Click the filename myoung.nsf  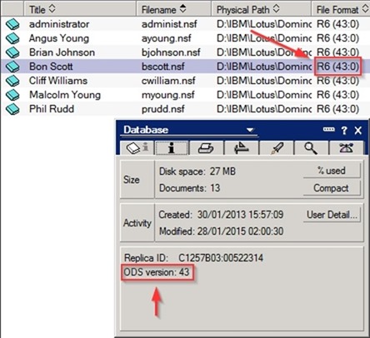(x=167, y=95)
